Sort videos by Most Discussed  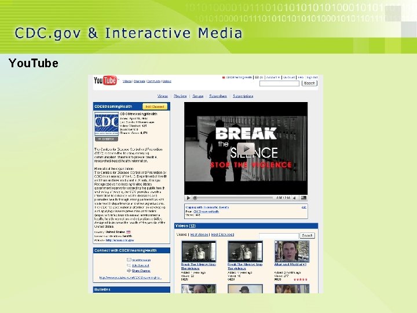click(x=222, y=235)
